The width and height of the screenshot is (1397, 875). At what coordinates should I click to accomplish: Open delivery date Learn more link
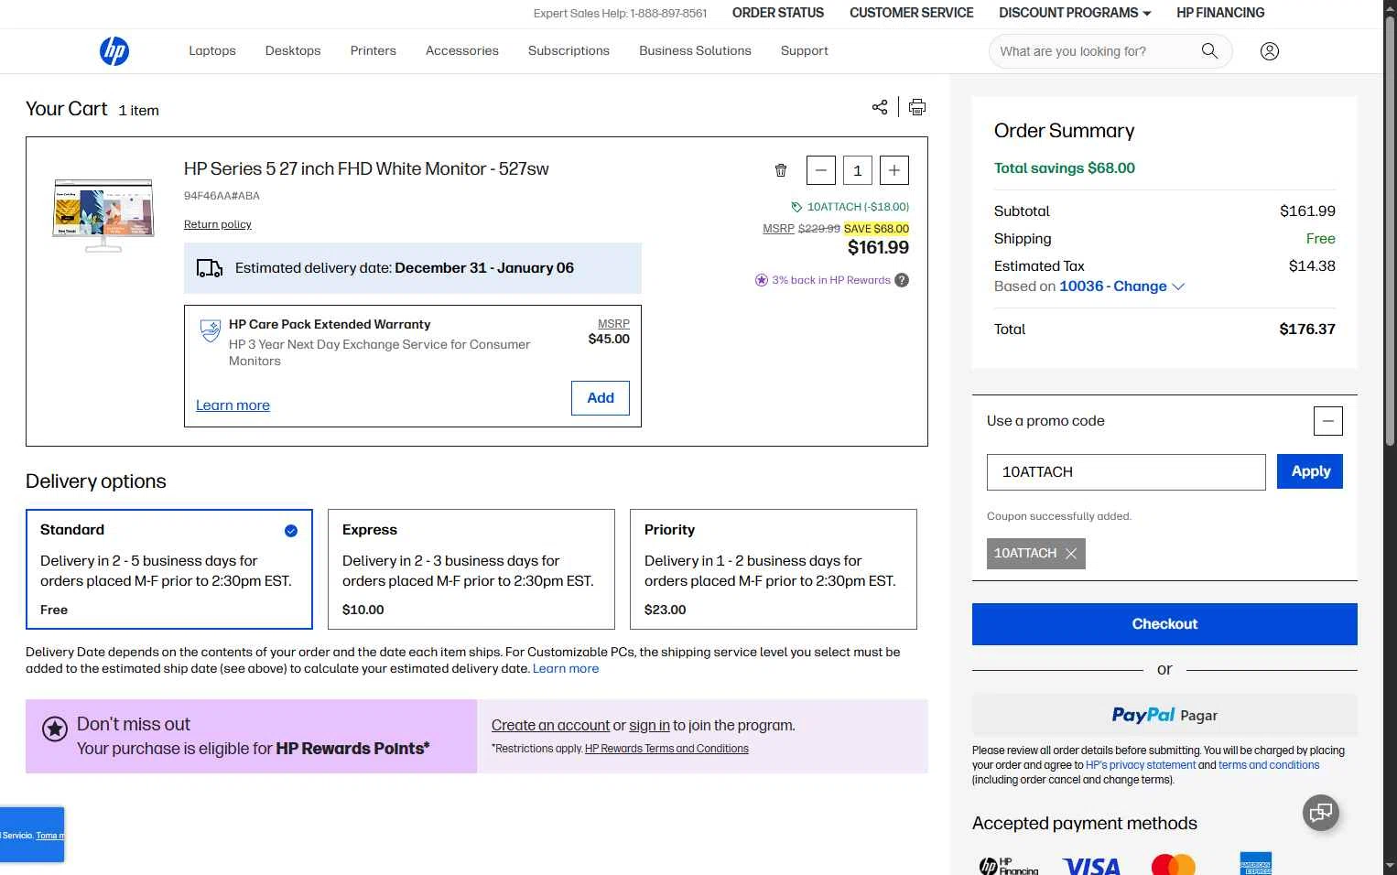point(566,669)
